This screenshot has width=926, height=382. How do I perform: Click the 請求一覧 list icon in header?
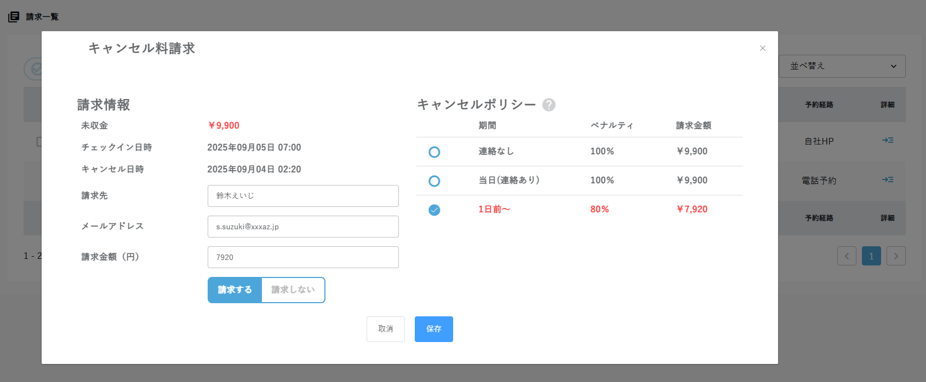[14, 17]
